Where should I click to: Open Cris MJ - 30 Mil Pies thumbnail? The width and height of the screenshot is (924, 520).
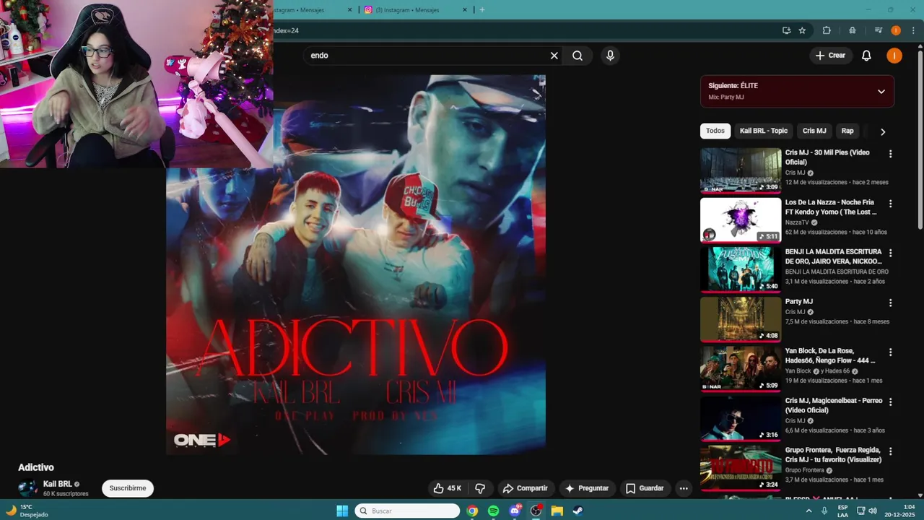coord(741,170)
